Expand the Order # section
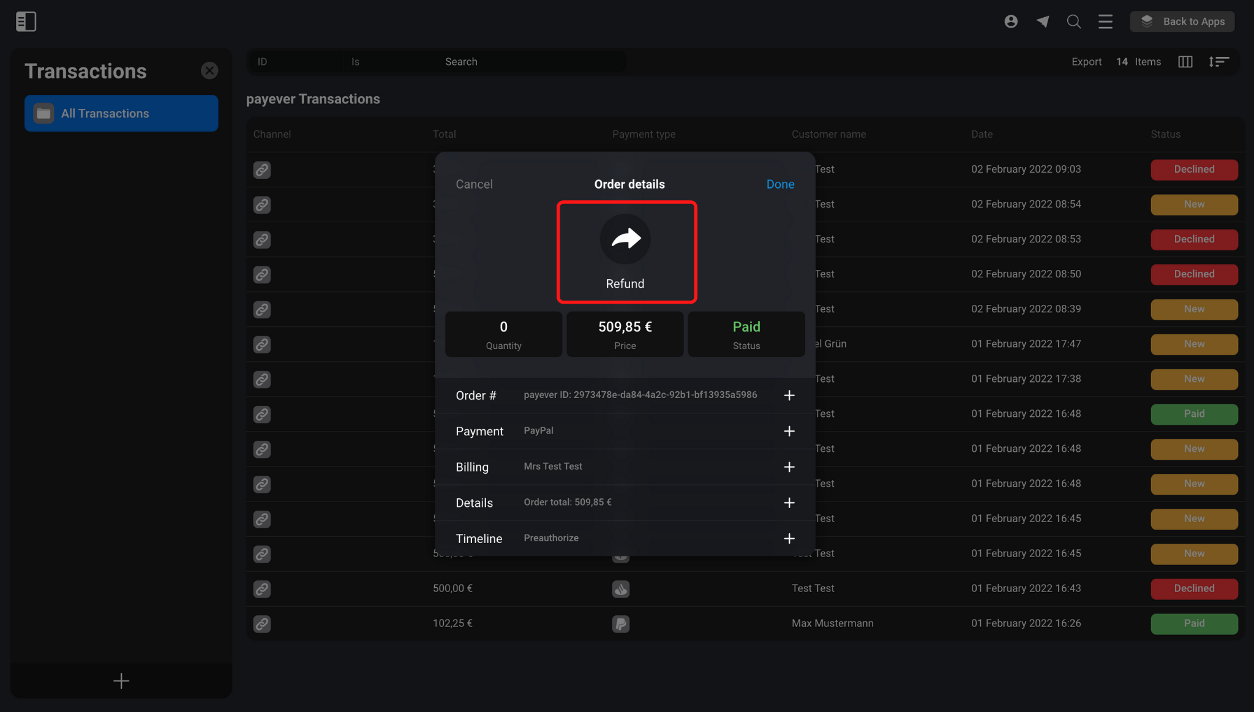This screenshot has height=712, width=1254. click(789, 395)
